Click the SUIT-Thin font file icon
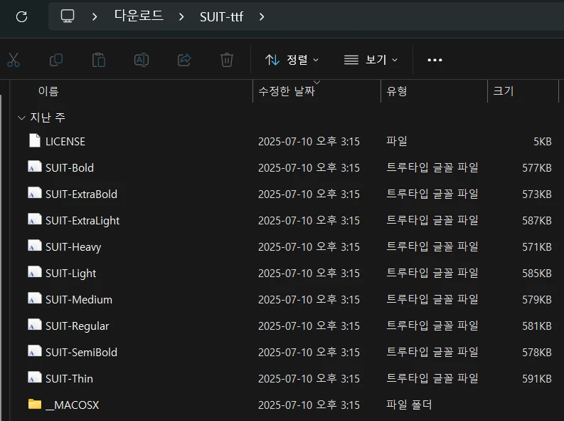Image resolution: width=564 pixels, height=421 pixels. [35, 377]
